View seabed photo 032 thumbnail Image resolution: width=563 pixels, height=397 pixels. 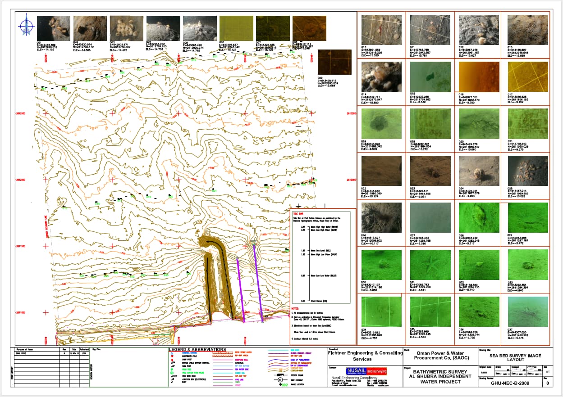tap(479, 265)
